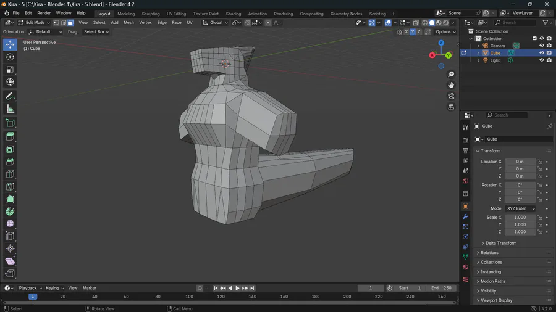Click frame 100 on the timeline
The height and width of the screenshot is (312, 556).
click(x=189, y=297)
